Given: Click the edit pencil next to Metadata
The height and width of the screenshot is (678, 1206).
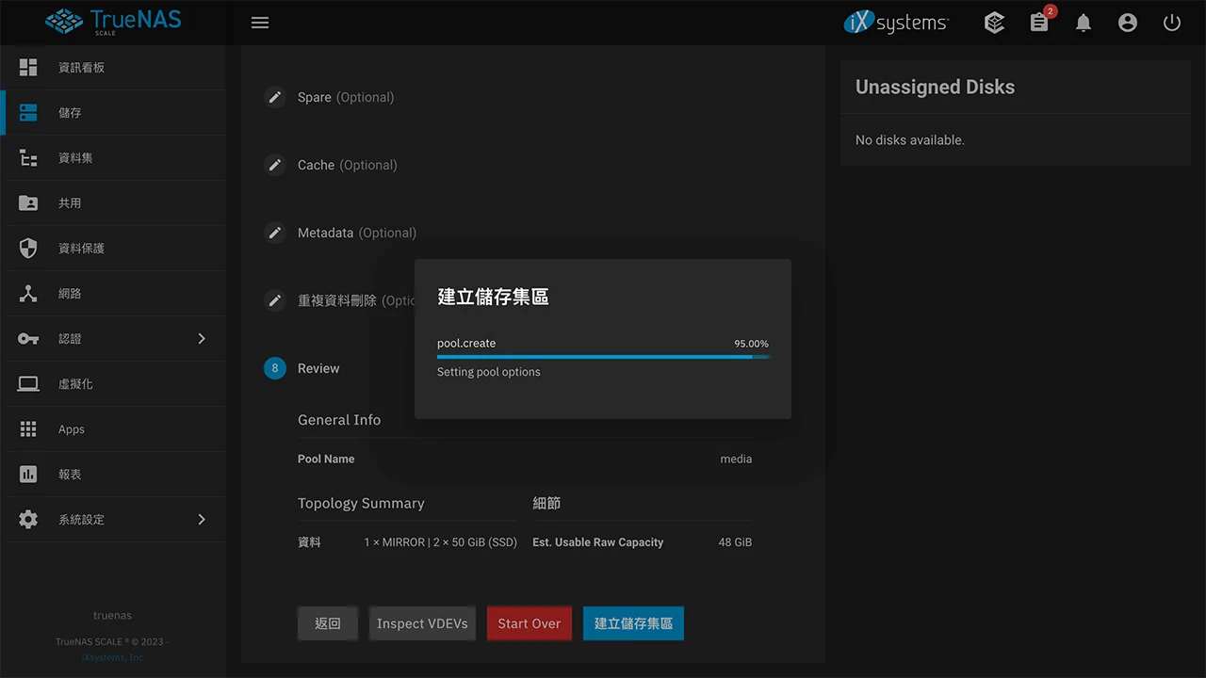Looking at the screenshot, I should [274, 233].
